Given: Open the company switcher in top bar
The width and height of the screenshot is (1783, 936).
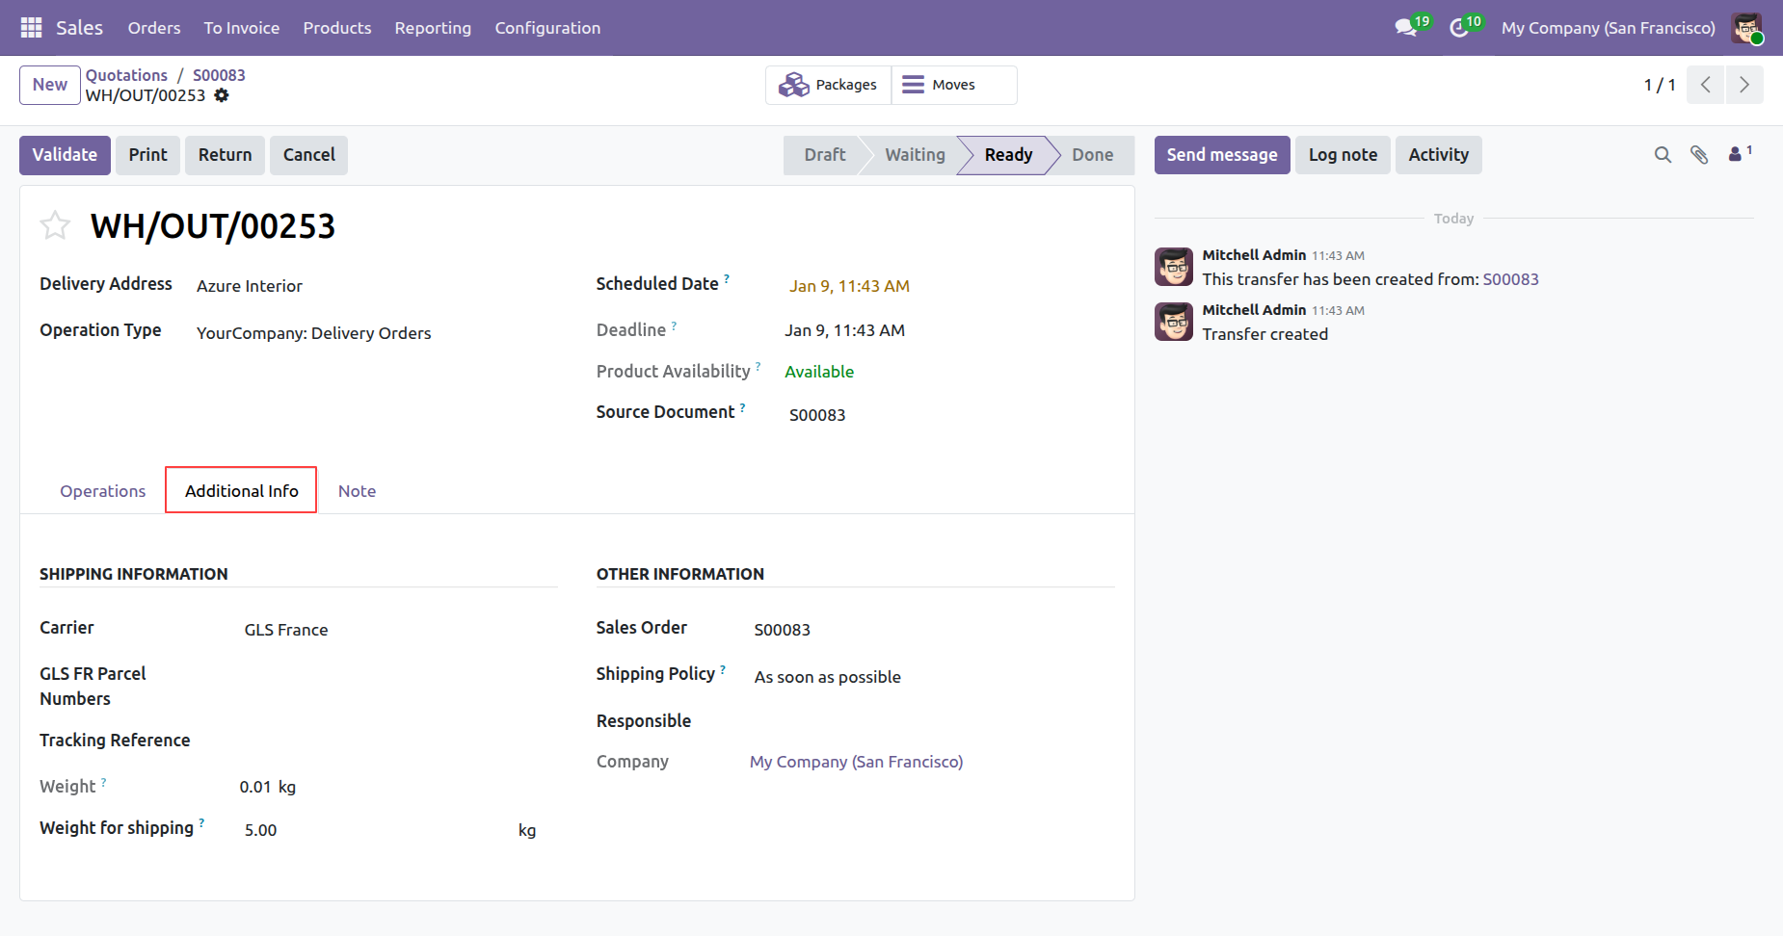Looking at the screenshot, I should [x=1609, y=28].
